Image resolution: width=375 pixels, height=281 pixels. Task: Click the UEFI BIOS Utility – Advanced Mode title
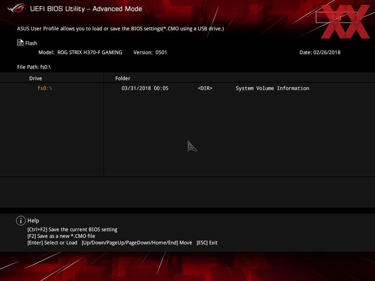(86, 9)
